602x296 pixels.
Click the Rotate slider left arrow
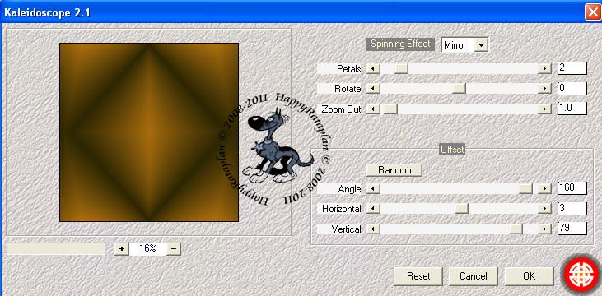click(x=373, y=89)
